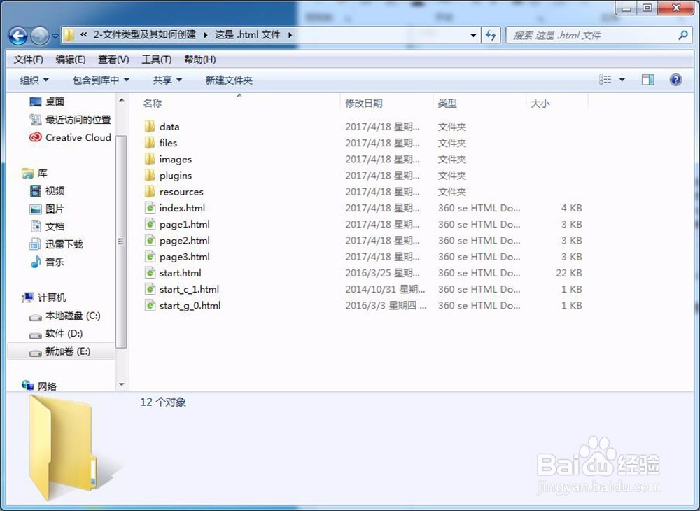
Task: Select the plugins folder icon
Action: click(150, 176)
